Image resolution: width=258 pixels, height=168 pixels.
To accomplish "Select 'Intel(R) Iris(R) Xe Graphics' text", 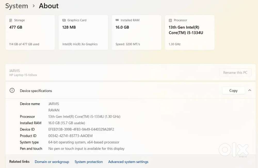I will [x=80, y=44].
